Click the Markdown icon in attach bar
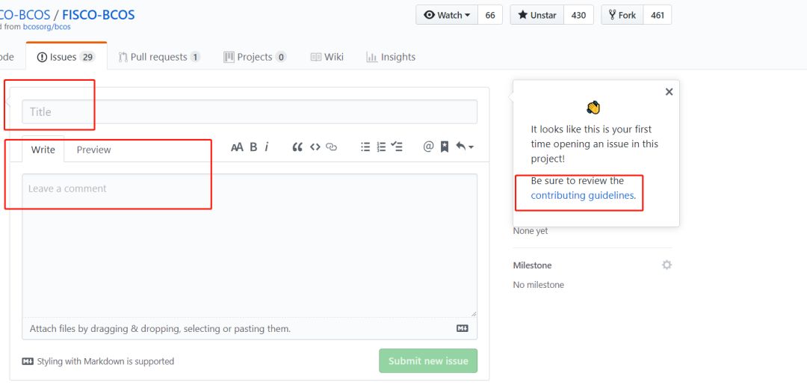Screen dimensions: 807x388 (x=463, y=328)
